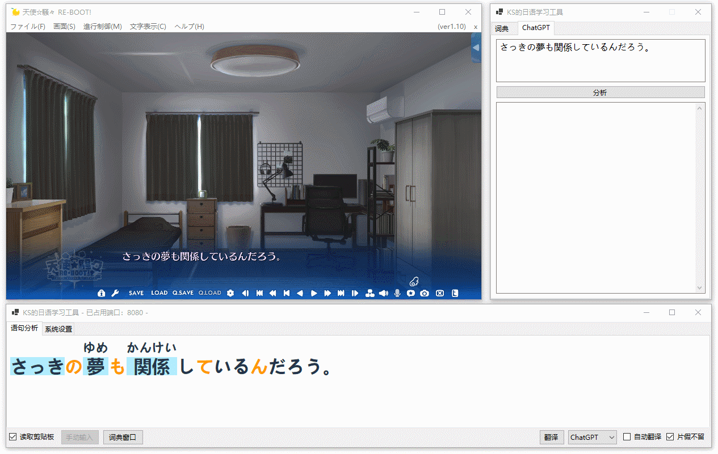
Task: Click Q.SAVE quick save in game toolbar
Action: point(183,293)
